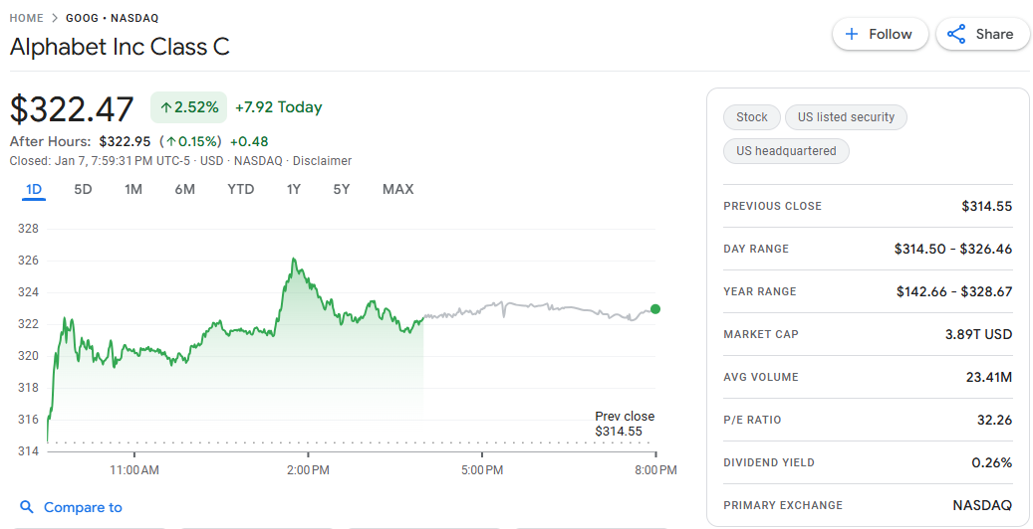Click the Compare to link
Image resolution: width=1033 pixels, height=529 pixels.
click(83, 507)
